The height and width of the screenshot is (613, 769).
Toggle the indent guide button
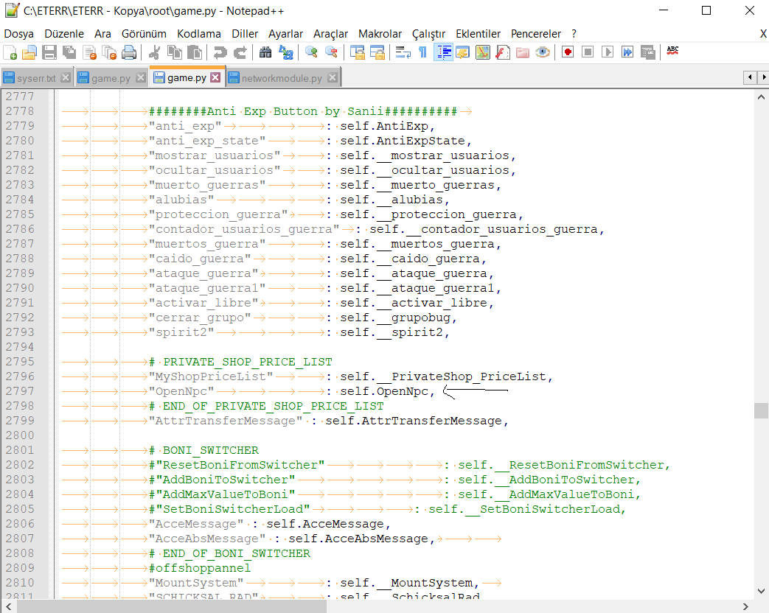click(443, 52)
